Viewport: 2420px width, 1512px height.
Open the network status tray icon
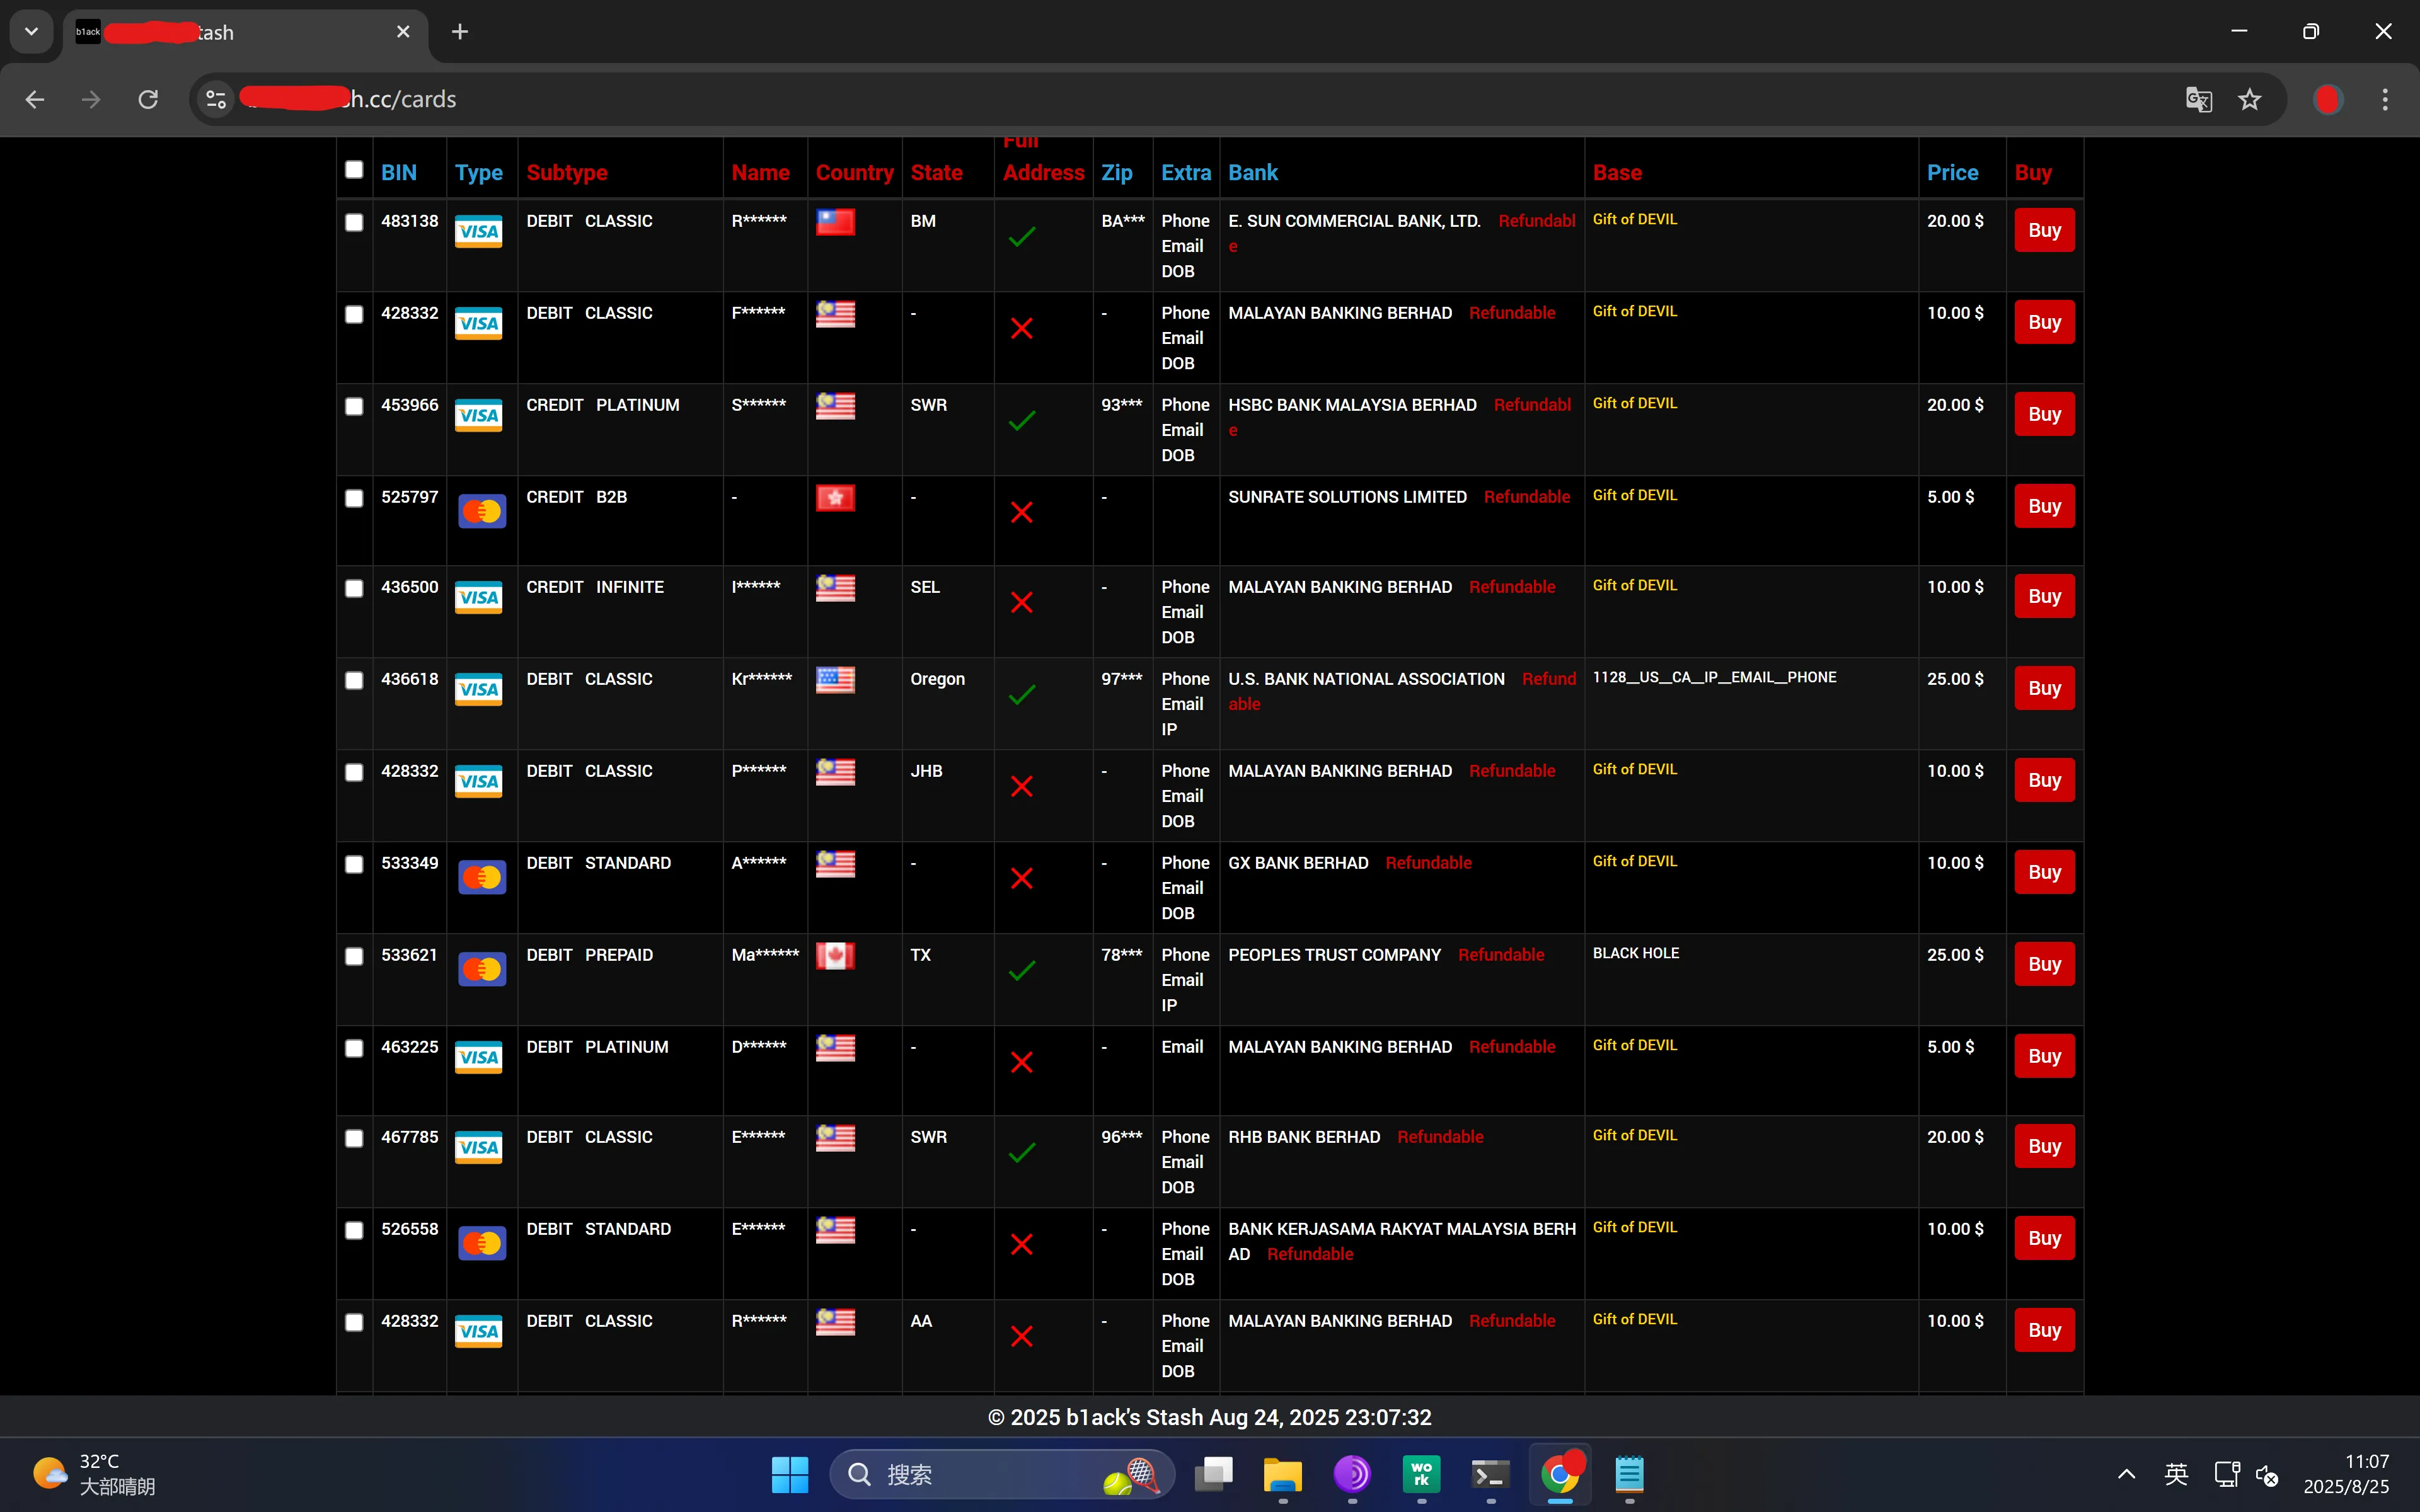(2226, 1474)
